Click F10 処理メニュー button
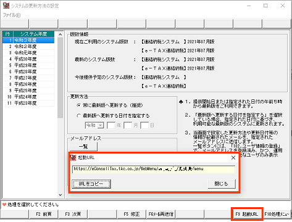The height and width of the screenshot is (222, 292). click(x=277, y=214)
